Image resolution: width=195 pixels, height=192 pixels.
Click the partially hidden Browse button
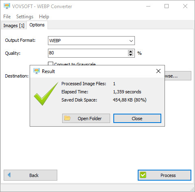[x=178, y=76]
